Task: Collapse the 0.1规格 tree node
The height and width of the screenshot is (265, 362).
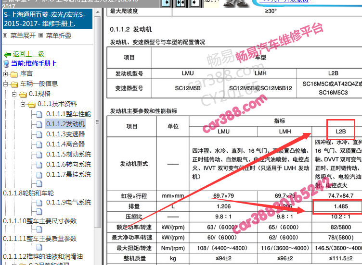Action: (x=14, y=95)
